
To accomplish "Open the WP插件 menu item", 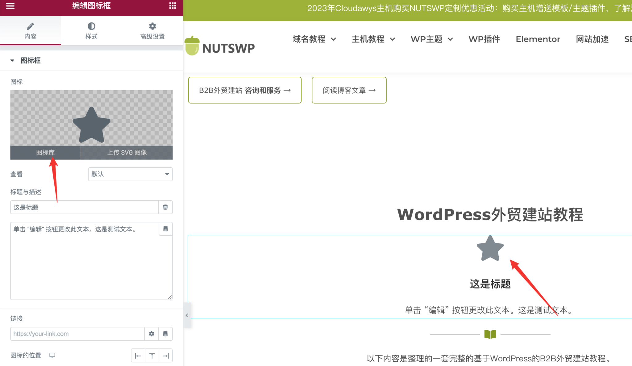I will [x=484, y=39].
